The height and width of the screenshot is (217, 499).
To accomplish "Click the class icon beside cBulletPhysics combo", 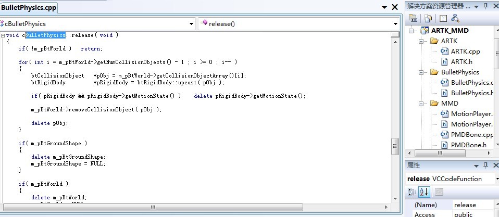I will pos(2,23).
